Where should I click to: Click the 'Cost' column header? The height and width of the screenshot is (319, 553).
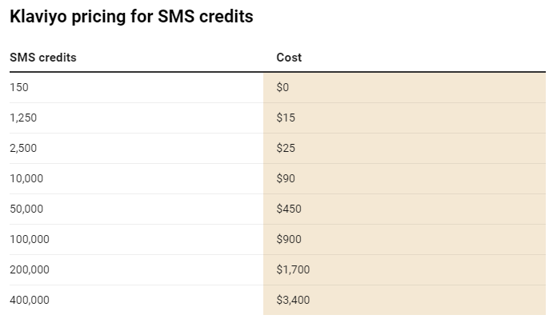289,58
